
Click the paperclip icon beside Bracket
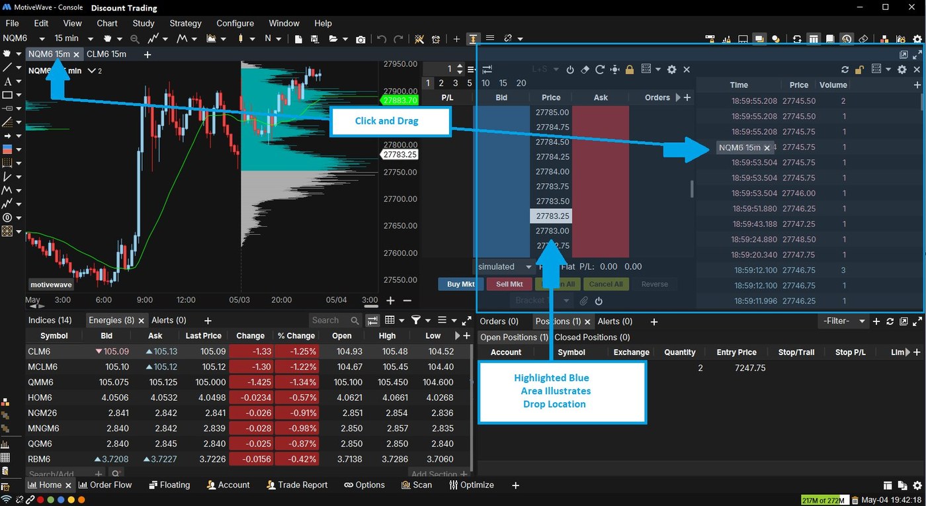pyautogui.click(x=584, y=301)
